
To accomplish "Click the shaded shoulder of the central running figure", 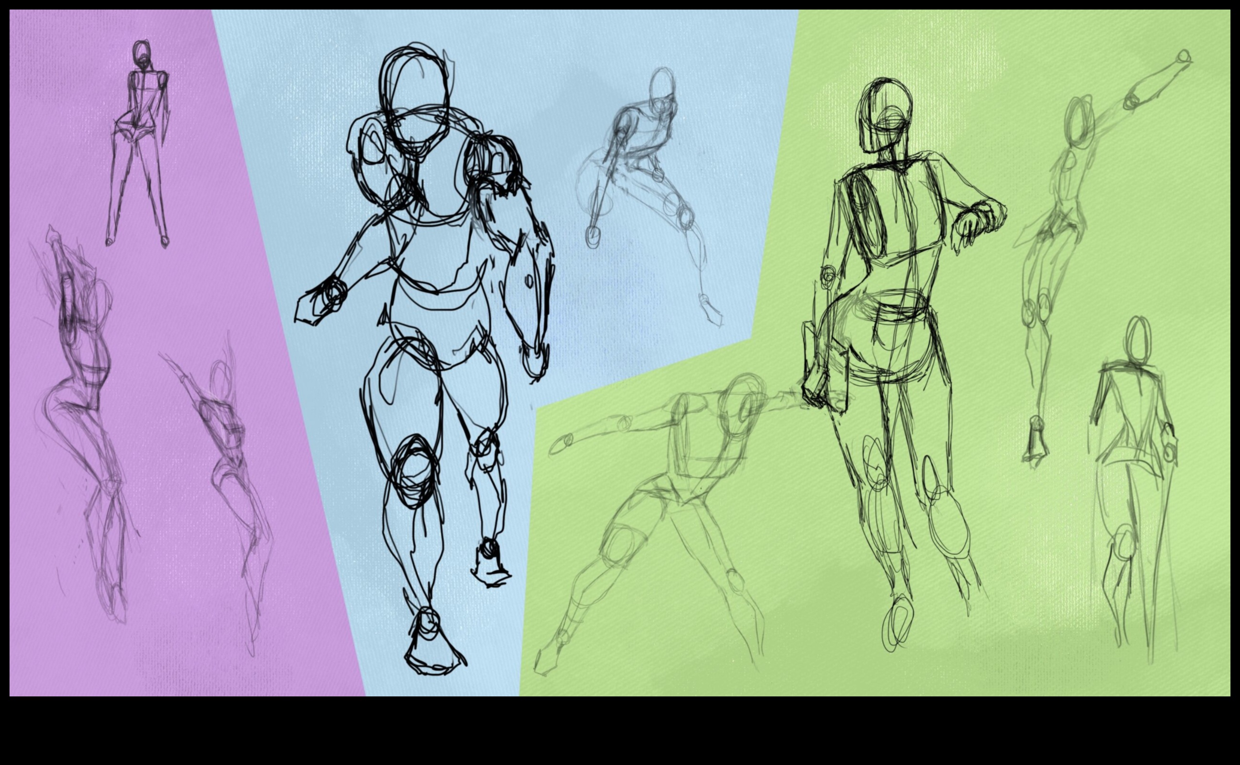I will (494, 162).
